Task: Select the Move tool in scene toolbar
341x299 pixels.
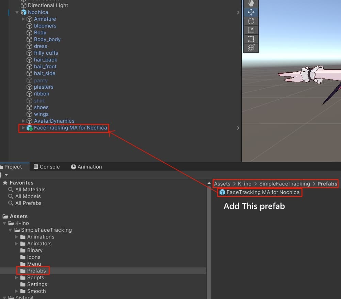Action: (x=251, y=12)
